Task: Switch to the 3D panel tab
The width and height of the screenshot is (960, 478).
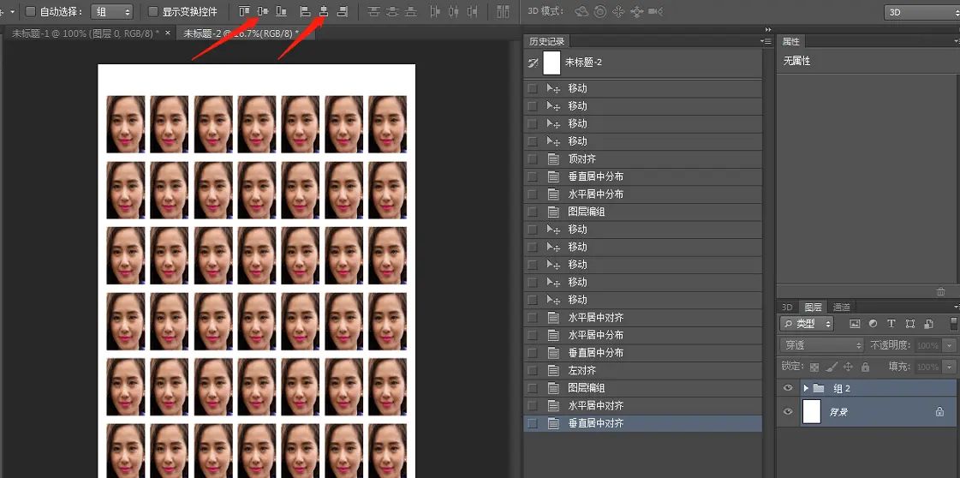Action: [x=787, y=308]
